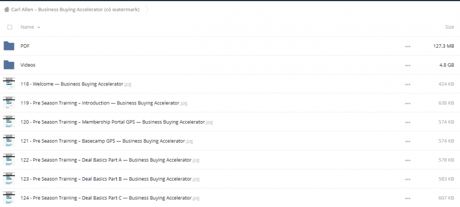Sort files by Size column header
The height and width of the screenshot is (207, 460).
click(x=450, y=27)
